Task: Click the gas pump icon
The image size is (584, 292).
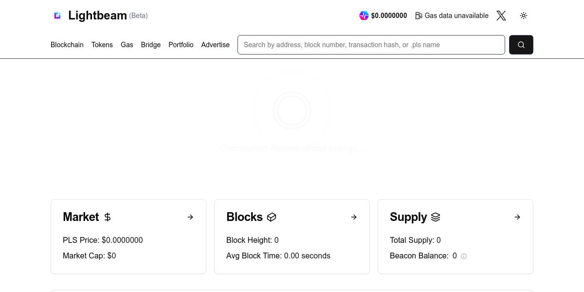Action: [x=419, y=16]
